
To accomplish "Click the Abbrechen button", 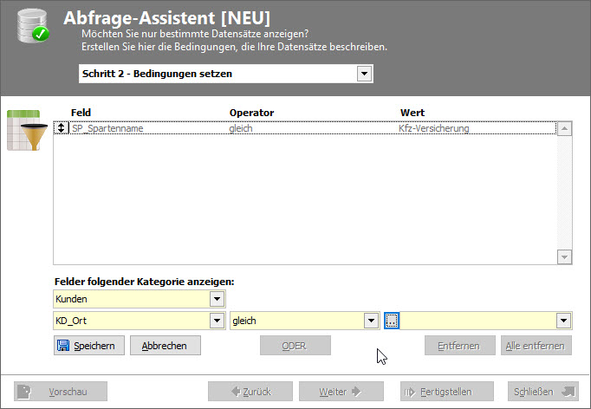I will (165, 346).
